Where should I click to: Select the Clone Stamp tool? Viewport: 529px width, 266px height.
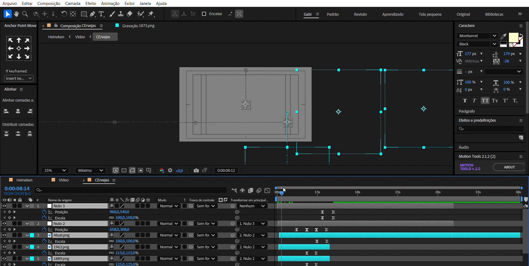[x=121, y=14]
